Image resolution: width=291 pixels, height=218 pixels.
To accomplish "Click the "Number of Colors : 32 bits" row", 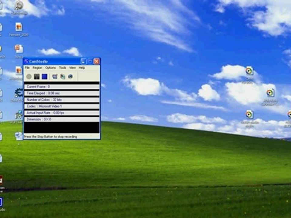I will point(62,100).
